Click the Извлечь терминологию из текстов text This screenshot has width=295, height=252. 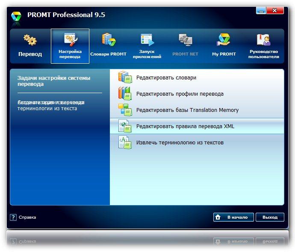pos(180,143)
